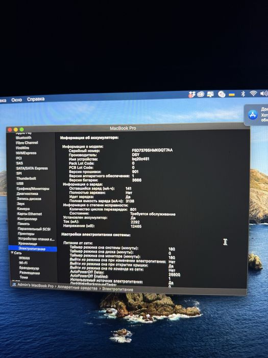The width and height of the screenshot is (268, 358).
Task: Select Диагностика in the sidebar
Action: (28, 194)
